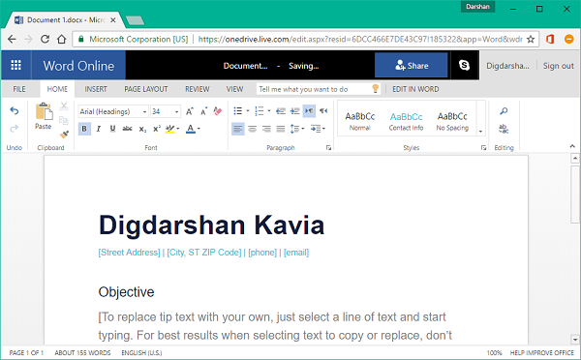Click the Share button
This screenshot has height=360, width=581.
[x=412, y=65]
